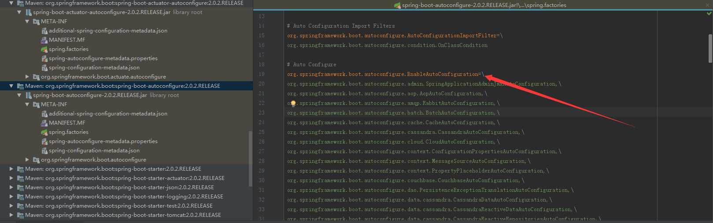Expand org.springframework.boot.autoconfigure package node
Viewport: 713px width, 223px height.
click(27, 160)
